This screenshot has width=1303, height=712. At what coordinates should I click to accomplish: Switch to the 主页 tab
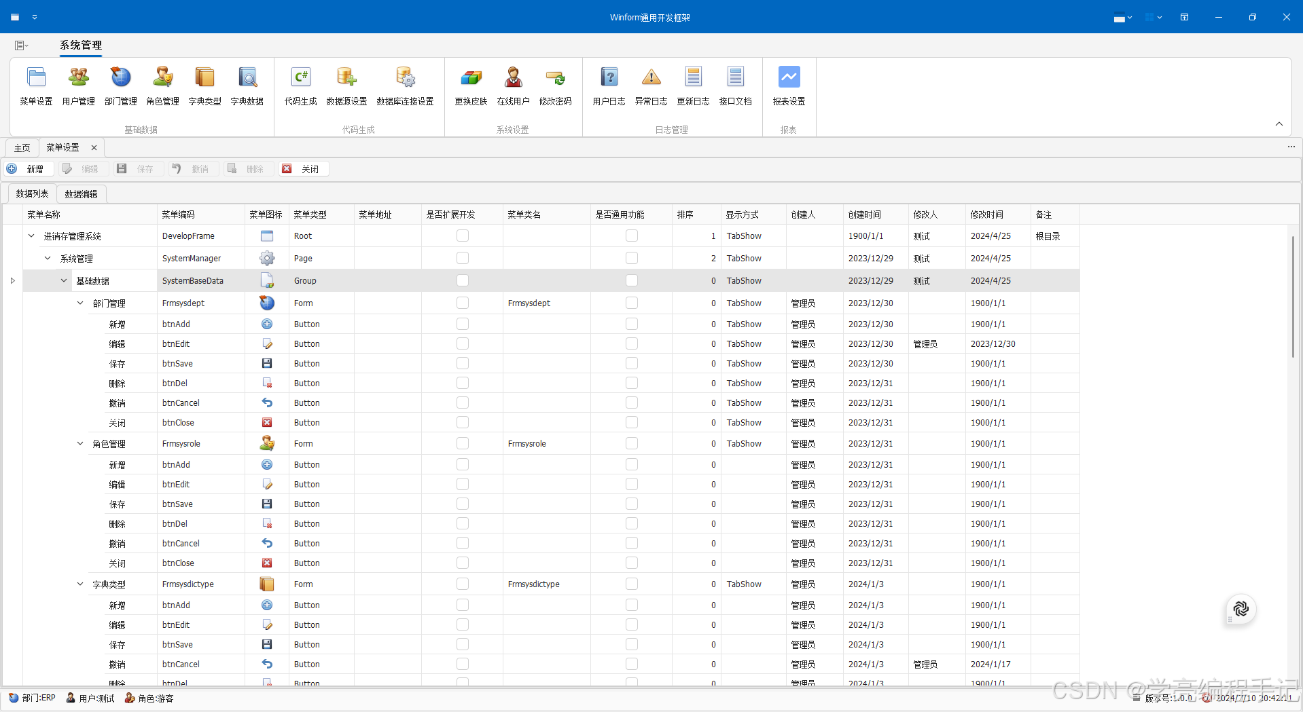pyautogui.click(x=21, y=147)
